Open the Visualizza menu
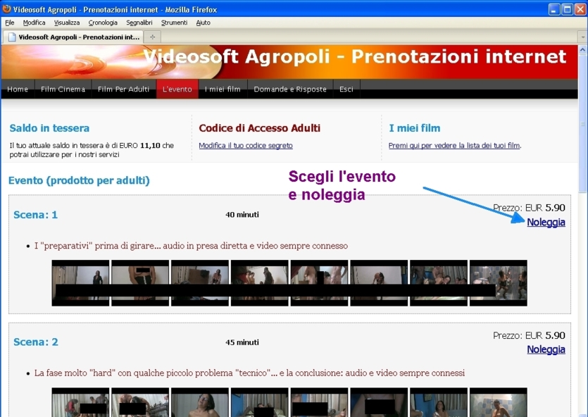Image resolution: width=588 pixels, height=417 pixels. coord(67,23)
